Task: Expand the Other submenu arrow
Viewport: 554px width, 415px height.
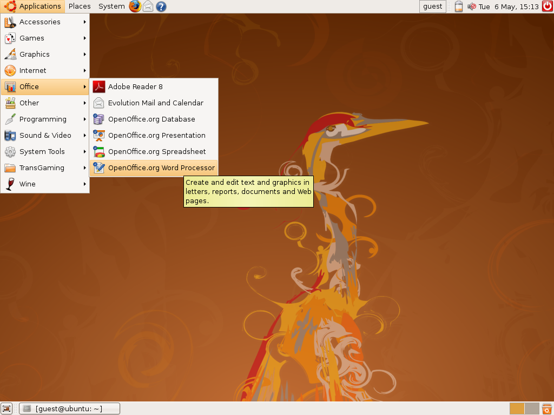Action: click(85, 103)
